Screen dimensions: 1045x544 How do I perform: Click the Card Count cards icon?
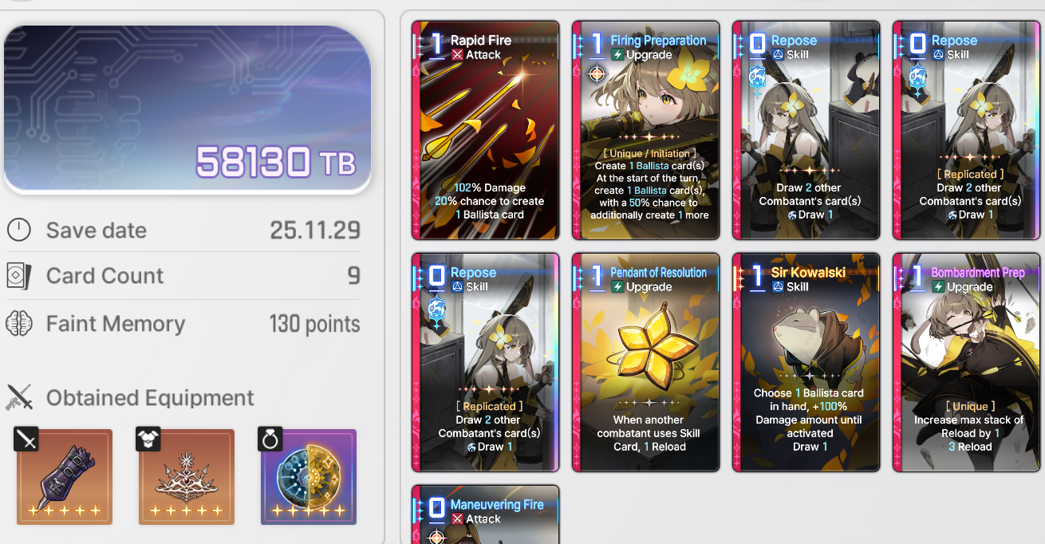pos(18,276)
